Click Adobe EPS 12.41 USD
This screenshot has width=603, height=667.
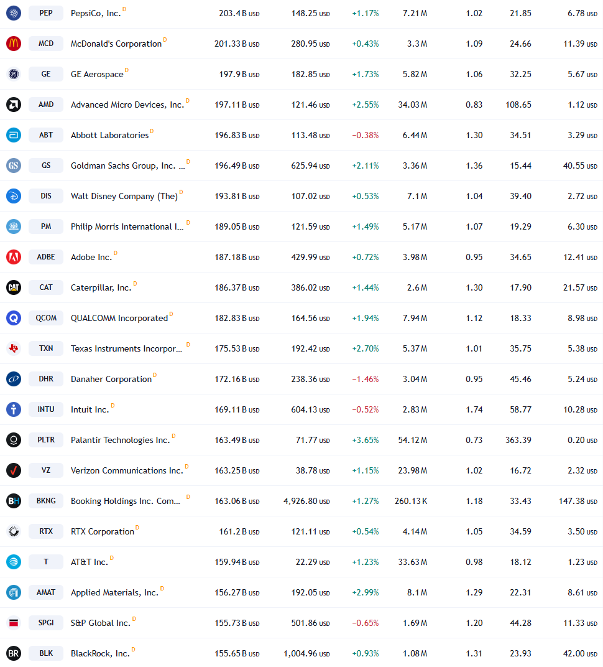580,258
